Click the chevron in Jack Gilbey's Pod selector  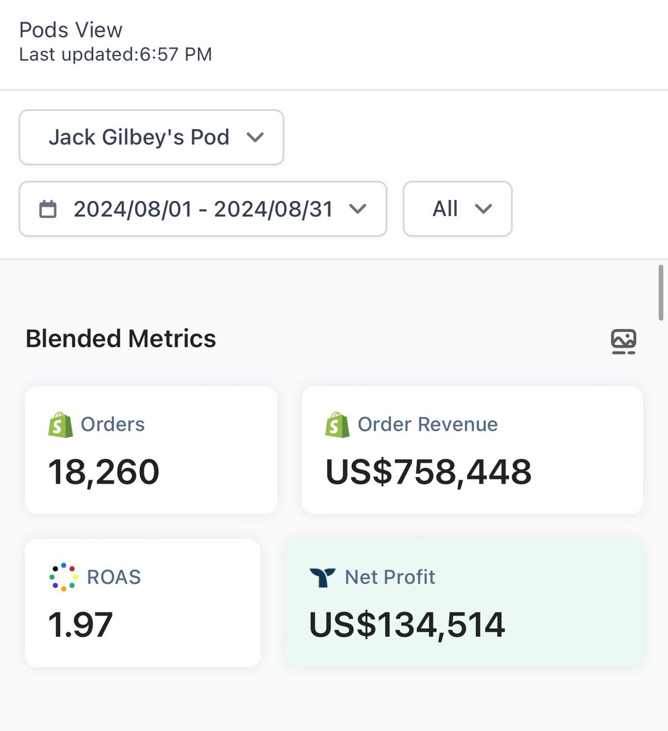[255, 137]
